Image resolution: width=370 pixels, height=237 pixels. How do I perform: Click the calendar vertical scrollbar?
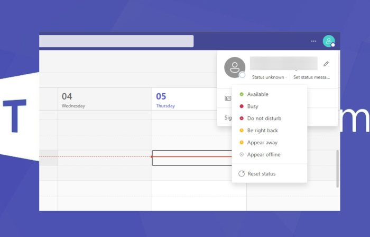tap(337, 169)
